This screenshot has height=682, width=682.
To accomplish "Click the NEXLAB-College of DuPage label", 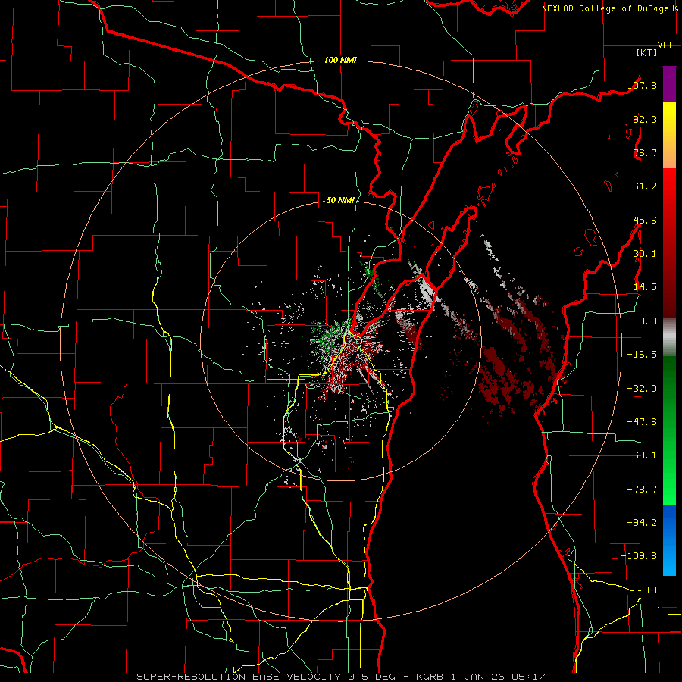I will (605, 8).
